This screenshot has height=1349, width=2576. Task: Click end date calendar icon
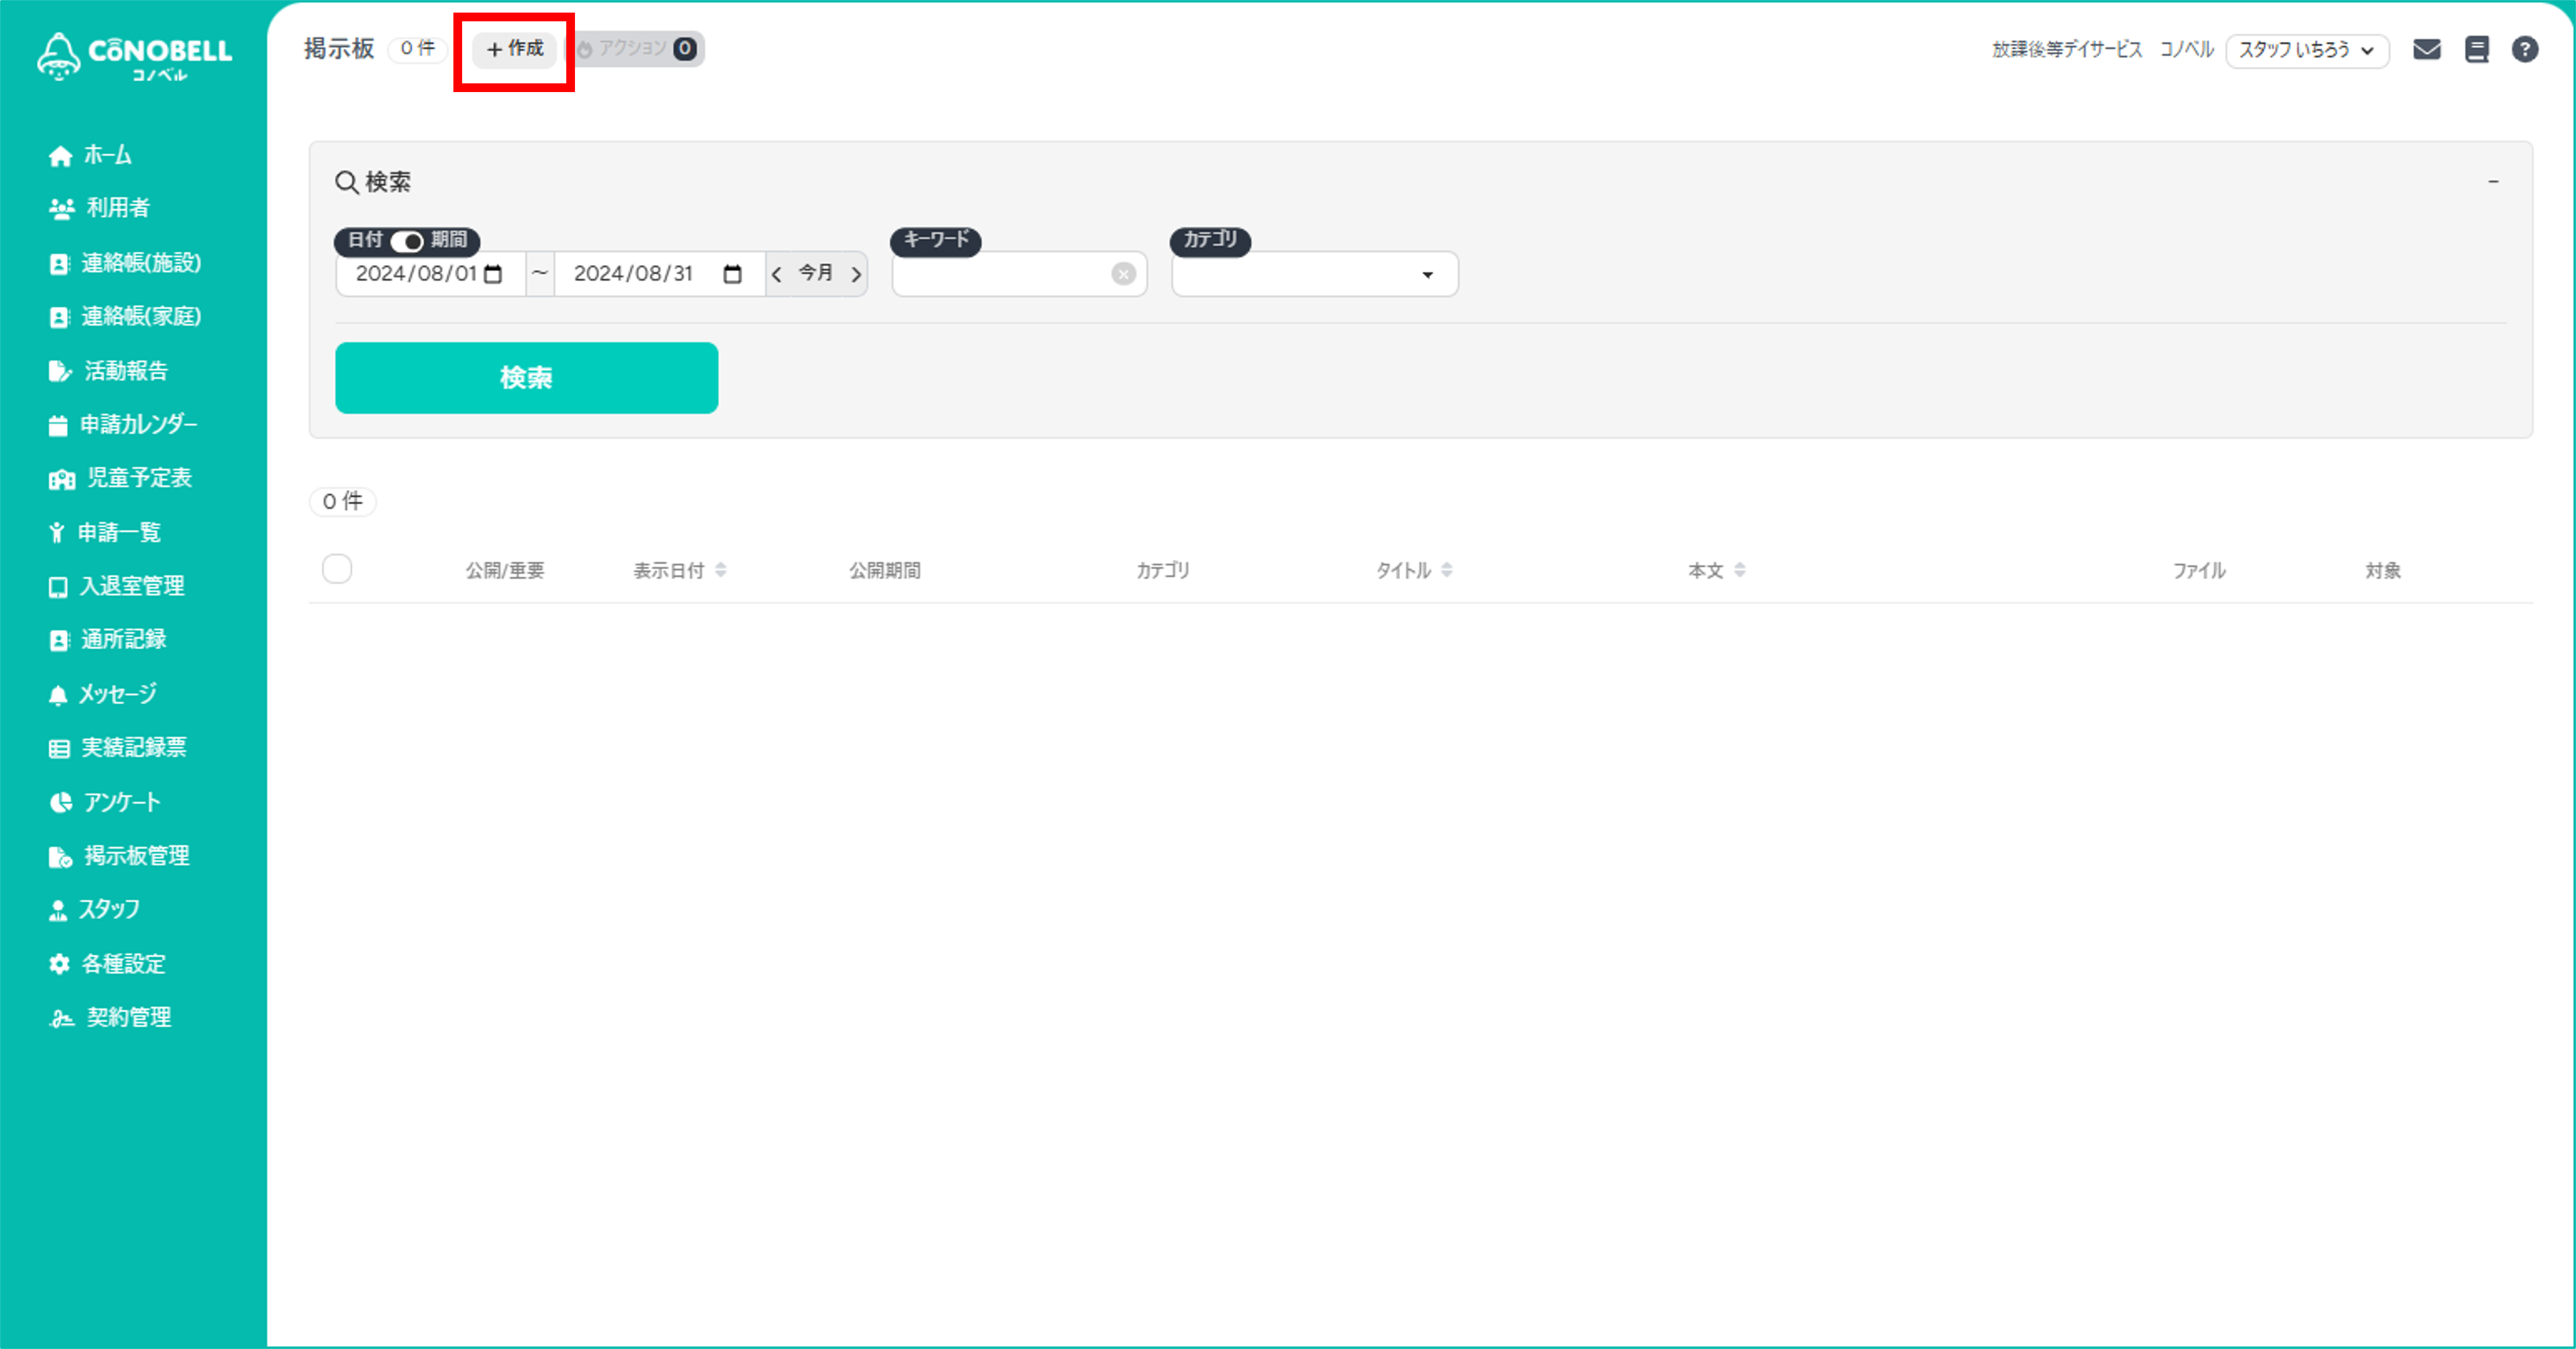pyautogui.click(x=732, y=274)
